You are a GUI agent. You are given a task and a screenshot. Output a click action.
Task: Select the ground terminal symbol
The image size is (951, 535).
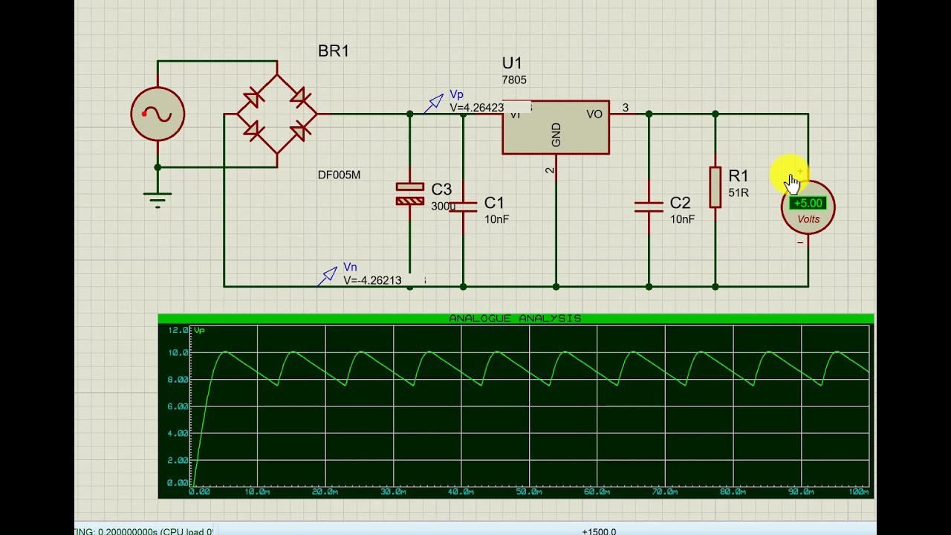pos(158,200)
